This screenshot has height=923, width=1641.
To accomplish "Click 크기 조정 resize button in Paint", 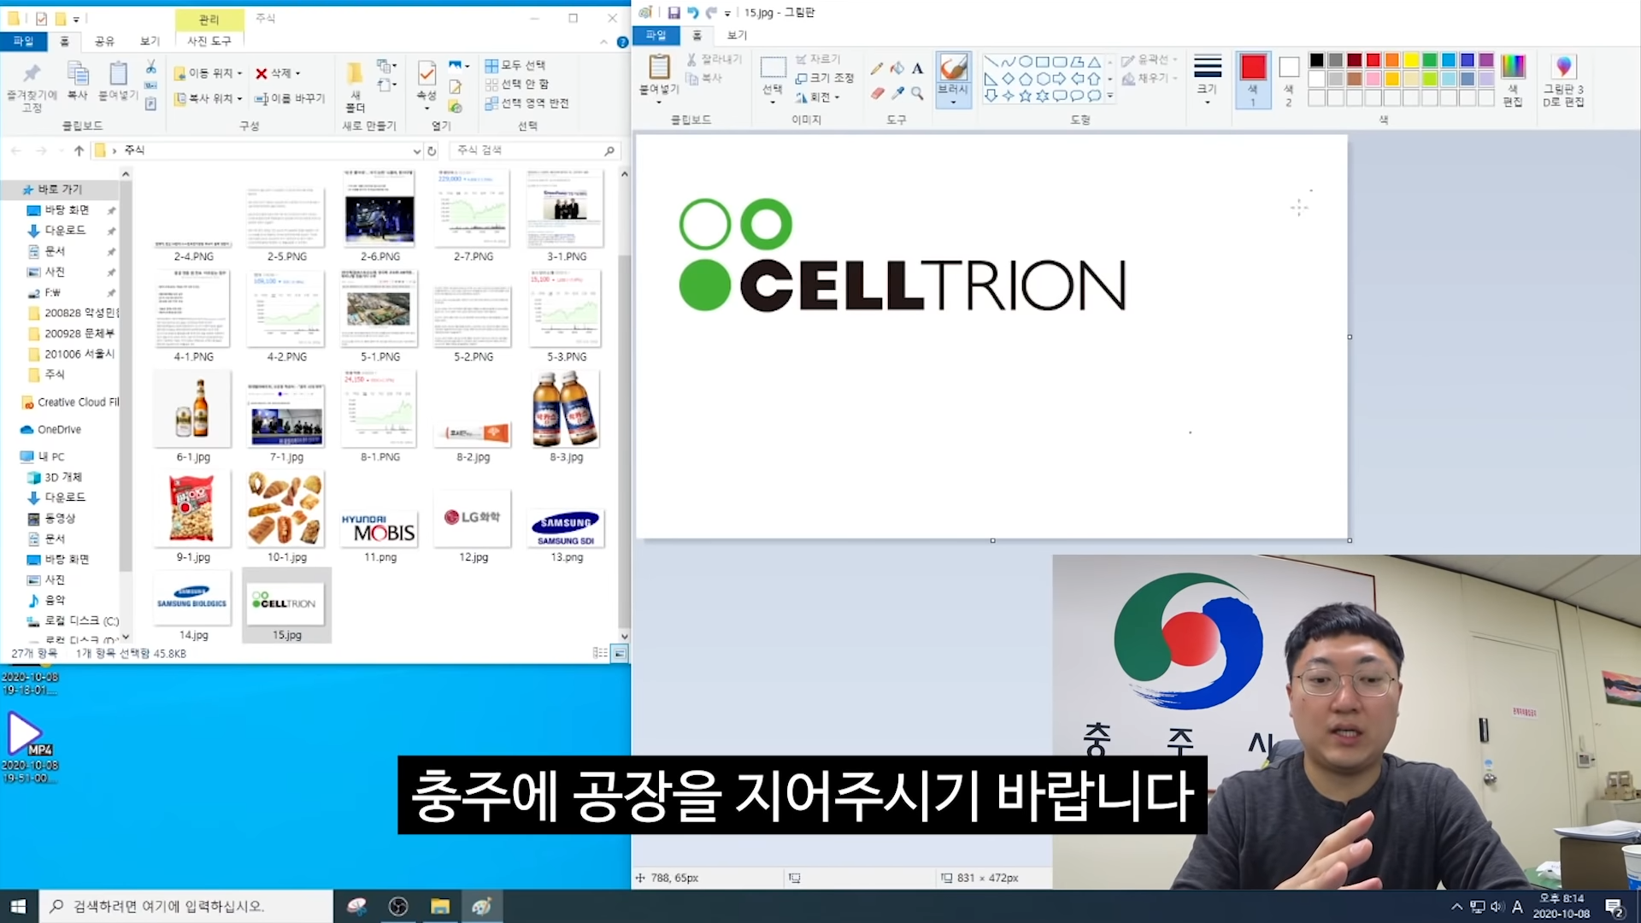I will [825, 78].
